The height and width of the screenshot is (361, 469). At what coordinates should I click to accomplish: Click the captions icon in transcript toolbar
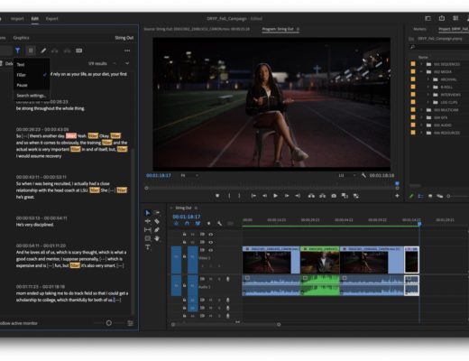(x=79, y=51)
